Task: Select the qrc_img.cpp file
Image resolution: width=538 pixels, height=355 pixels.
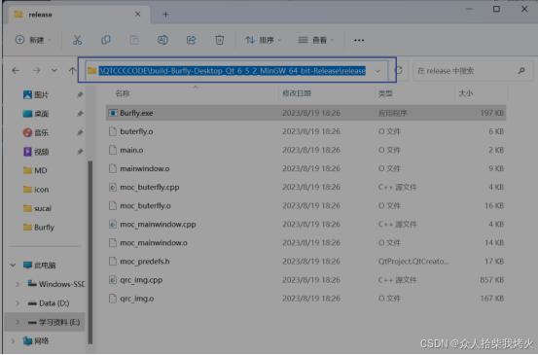Action: pos(306,279)
